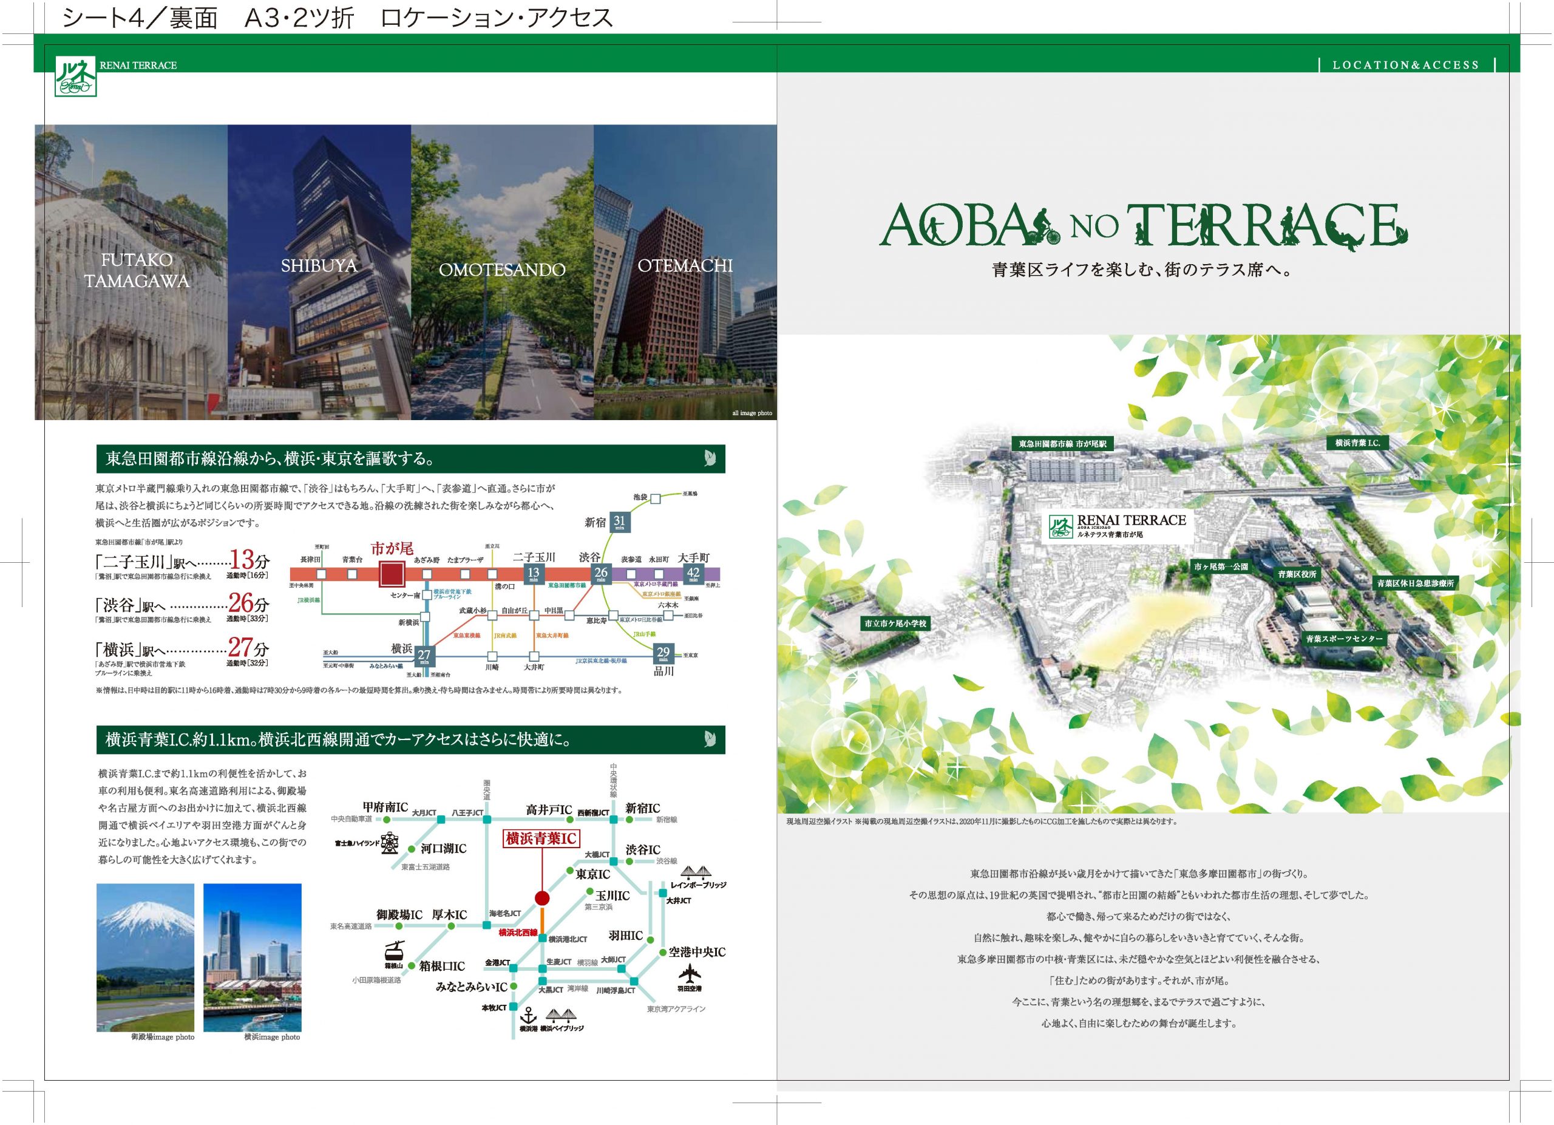Click the 東急田園都市線 市が尾駅 label on aerial map
The image size is (1554, 1125).
(1062, 444)
